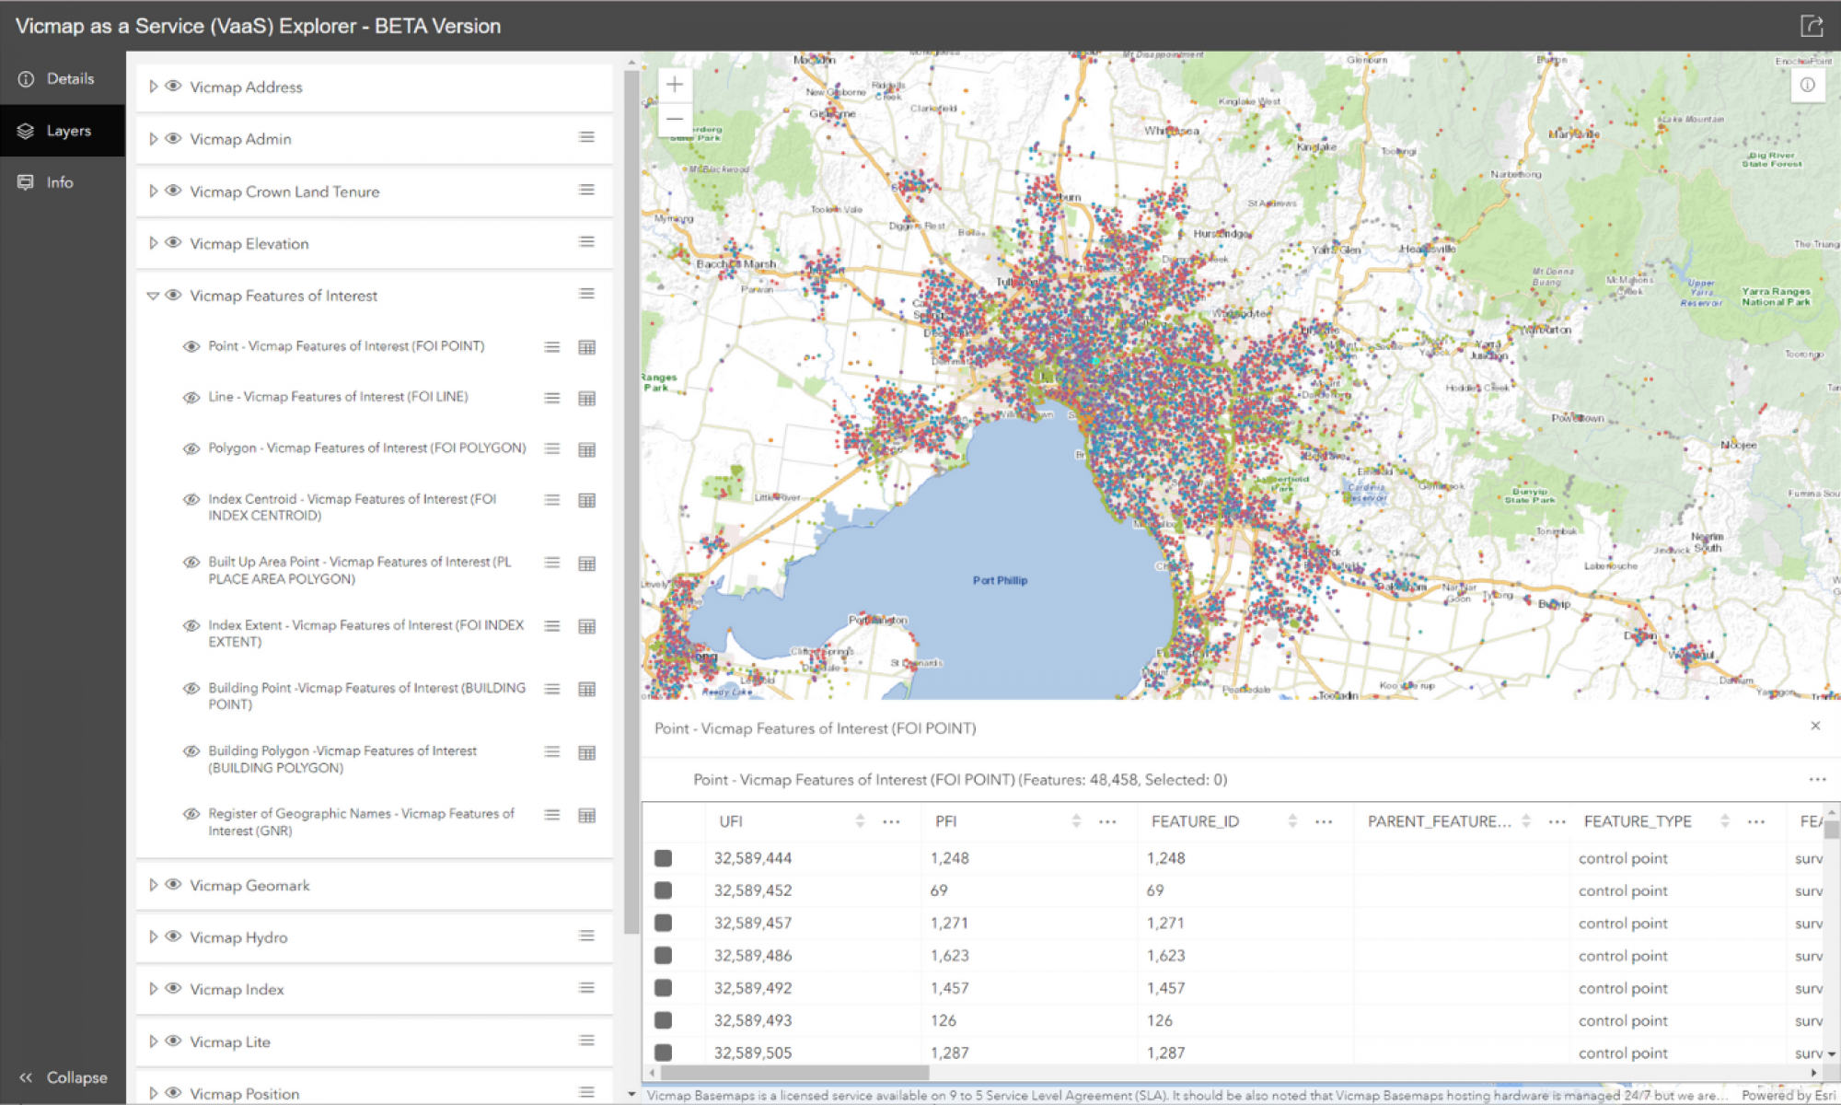Click the Port Phillip label on map
Viewport: 1841px width, 1105px height.
1000,580
